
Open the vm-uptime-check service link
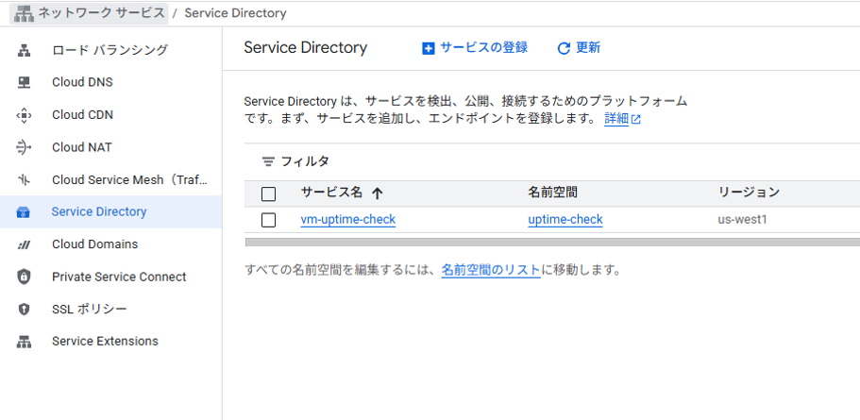click(348, 220)
